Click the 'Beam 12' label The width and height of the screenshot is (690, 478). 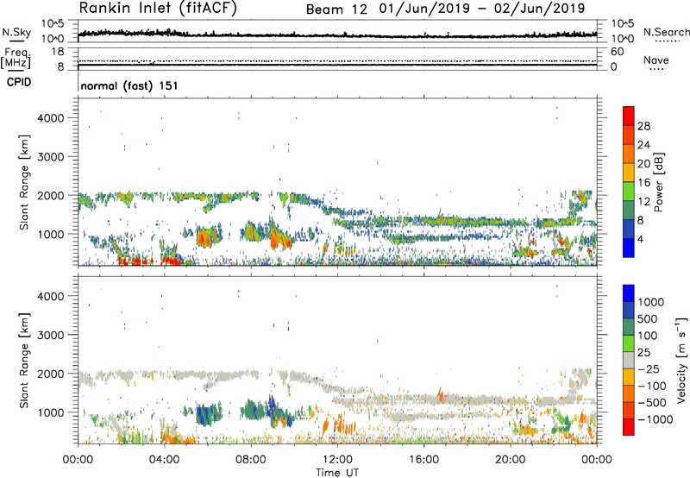[336, 9]
